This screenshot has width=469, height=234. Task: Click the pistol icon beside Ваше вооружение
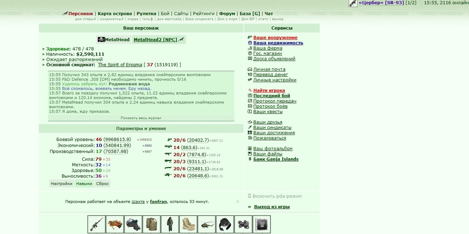pos(250,37)
